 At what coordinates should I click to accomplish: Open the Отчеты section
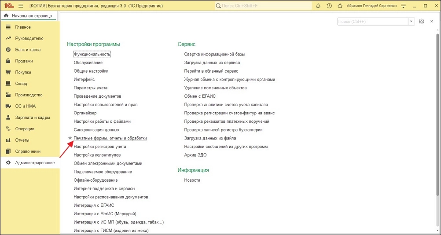[x=30, y=140]
